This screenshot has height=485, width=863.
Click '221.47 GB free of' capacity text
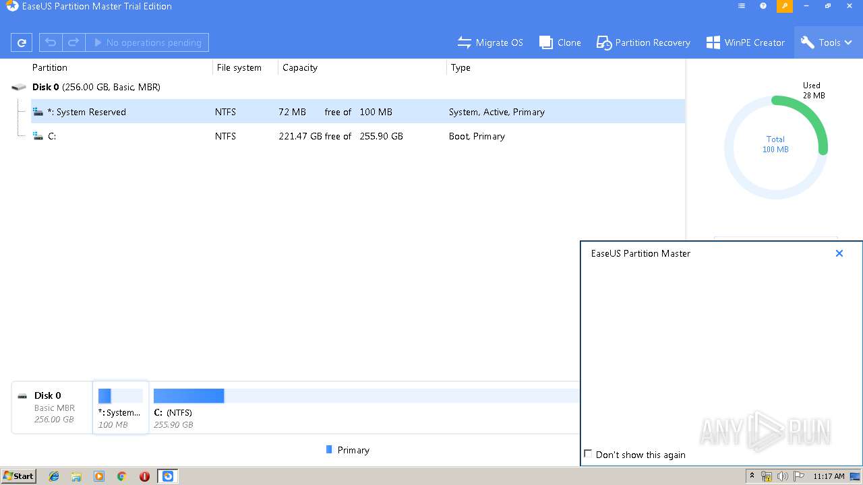[315, 136]
